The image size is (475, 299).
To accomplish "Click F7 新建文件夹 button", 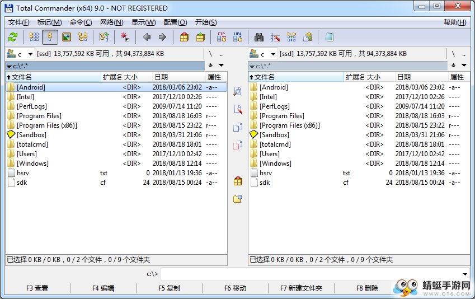I will pyautogui.click(x=302, y=288).
